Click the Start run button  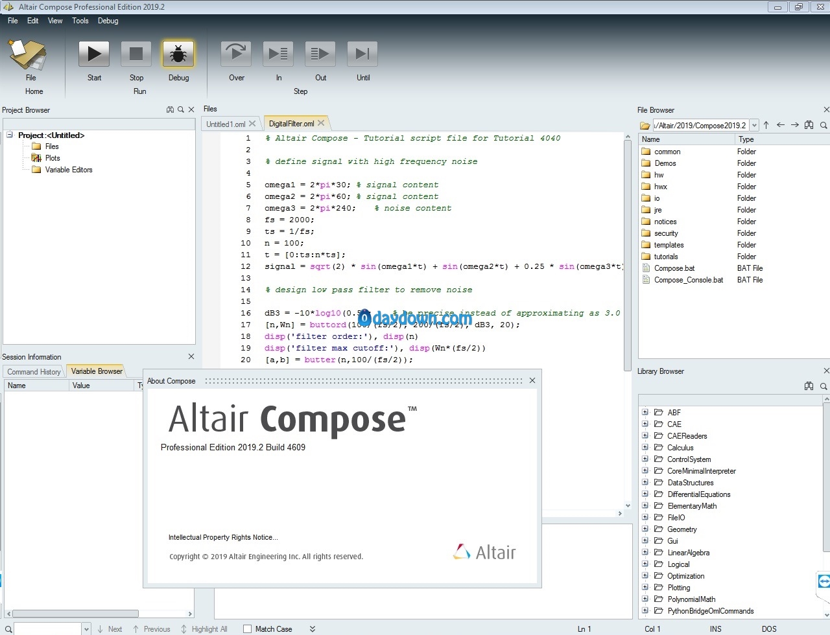pos(94,54)
